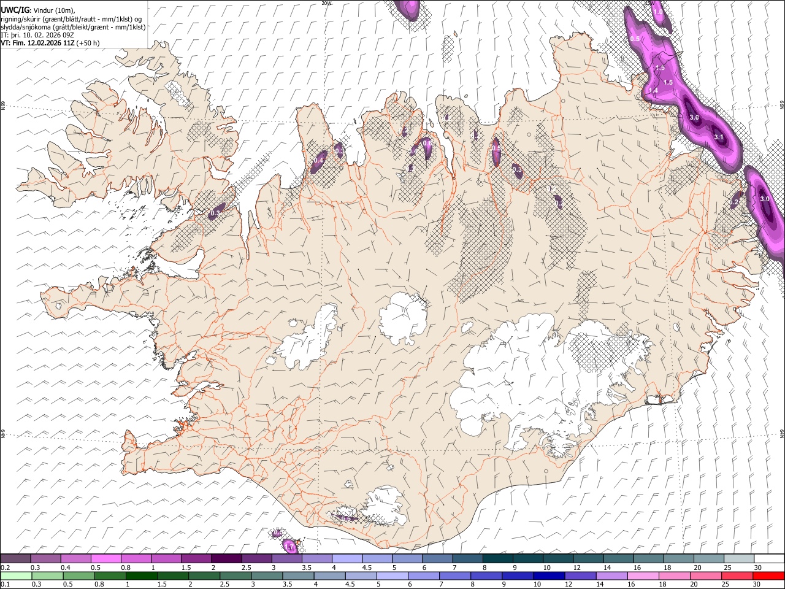Click the 'slydda/snjókoma (grátt/bleikt/grænt - mm/1klst)' line
Viewport: 785px width, 589px height.
[73, 27]
